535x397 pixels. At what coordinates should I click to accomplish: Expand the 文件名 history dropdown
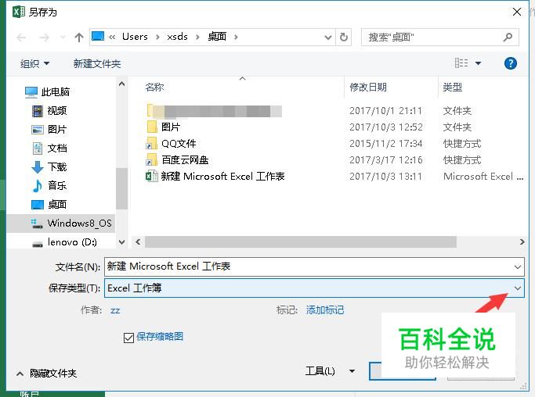[x=518, y=266]
